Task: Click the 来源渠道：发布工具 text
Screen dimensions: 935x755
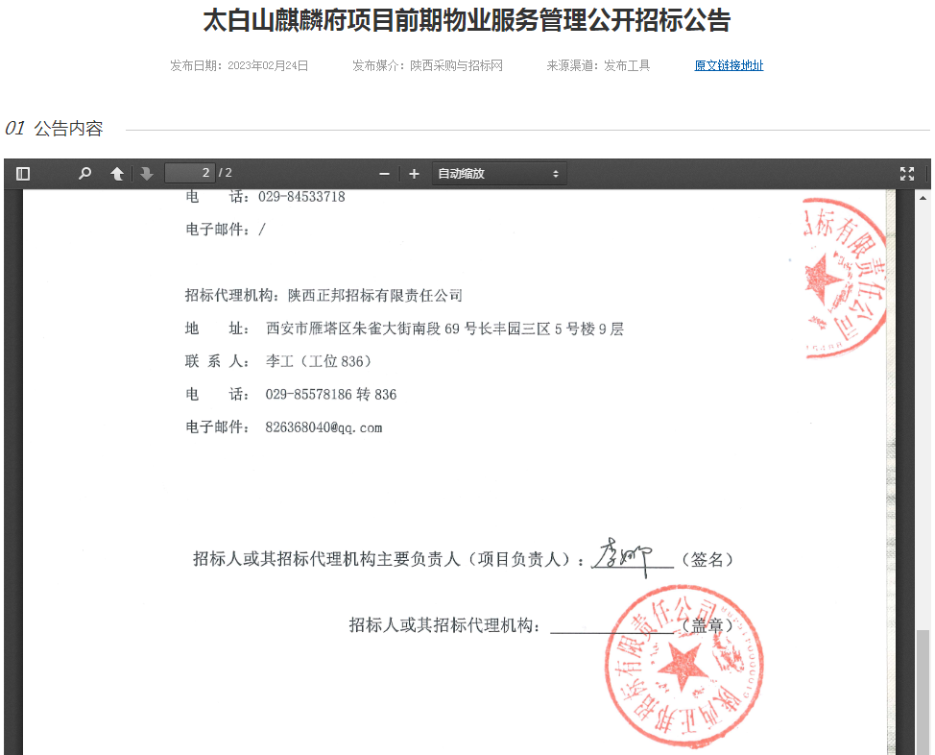Action: pos(598,65)
